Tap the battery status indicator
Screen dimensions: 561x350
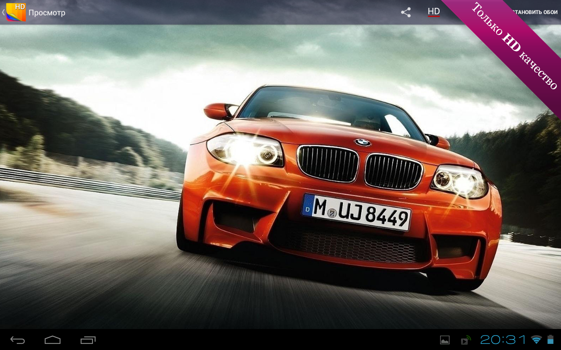550,339
